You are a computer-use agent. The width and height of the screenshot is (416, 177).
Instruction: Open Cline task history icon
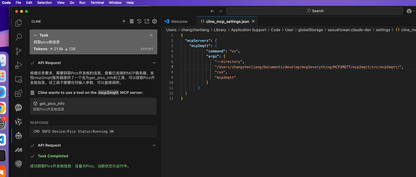click(x=139, y=21)
